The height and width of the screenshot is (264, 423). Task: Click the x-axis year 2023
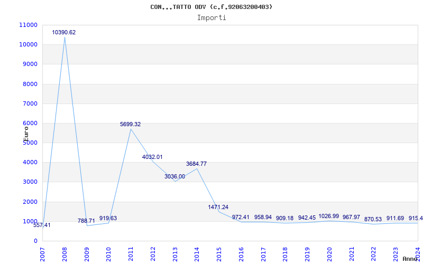[396, 254]
